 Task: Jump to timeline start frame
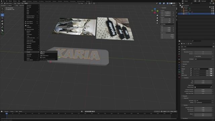tap(85, 112)
